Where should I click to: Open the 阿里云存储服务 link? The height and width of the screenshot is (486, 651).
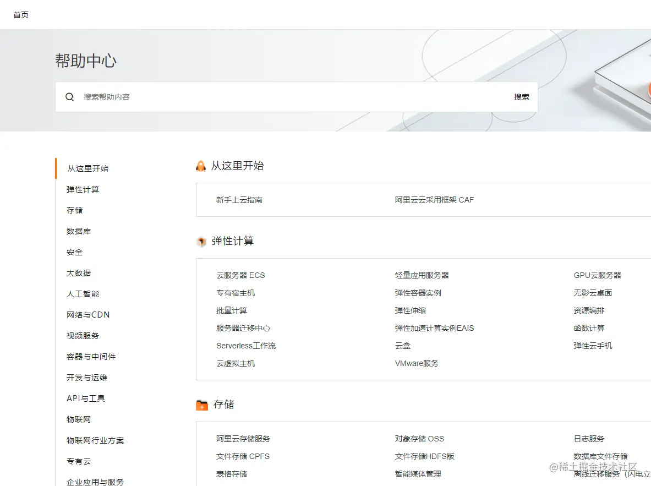243,439
